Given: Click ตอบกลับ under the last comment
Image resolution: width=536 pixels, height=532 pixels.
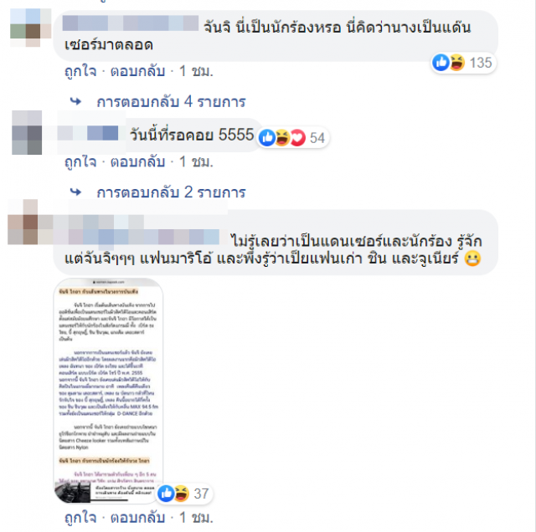Looking at the screenshot, I should (x=137, y=518).
